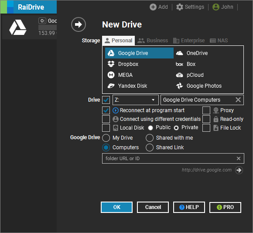Toggle the Drive letter checkbox

(106, 100)
